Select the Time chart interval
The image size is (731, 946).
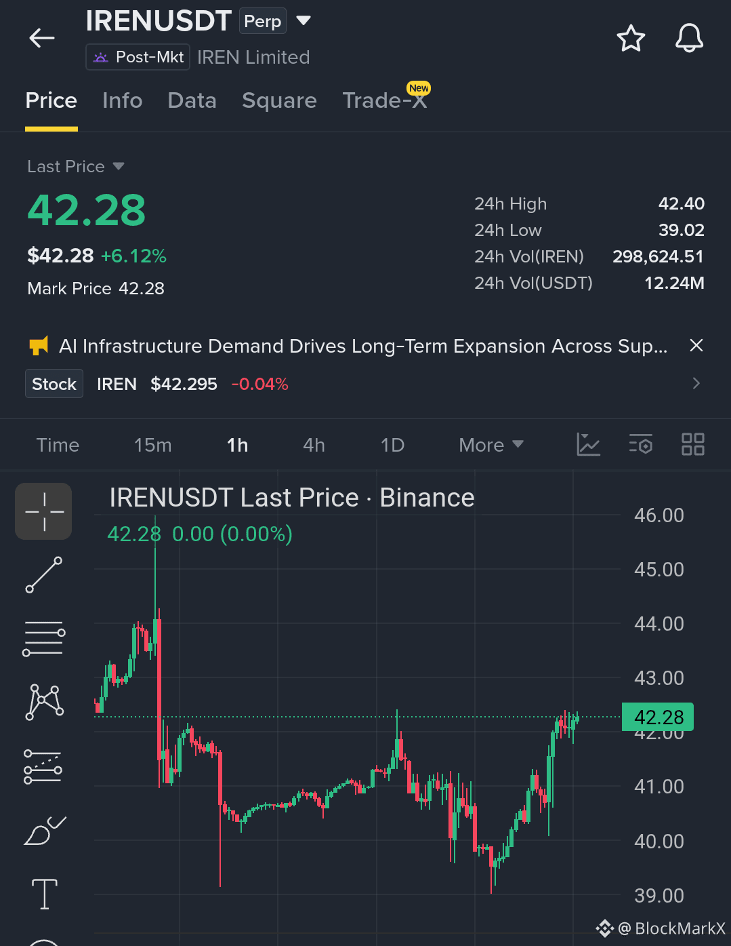(58, 445)
